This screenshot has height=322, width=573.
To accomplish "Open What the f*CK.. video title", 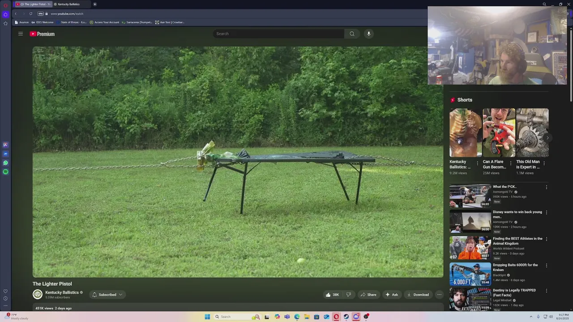I will click(505, 187).
